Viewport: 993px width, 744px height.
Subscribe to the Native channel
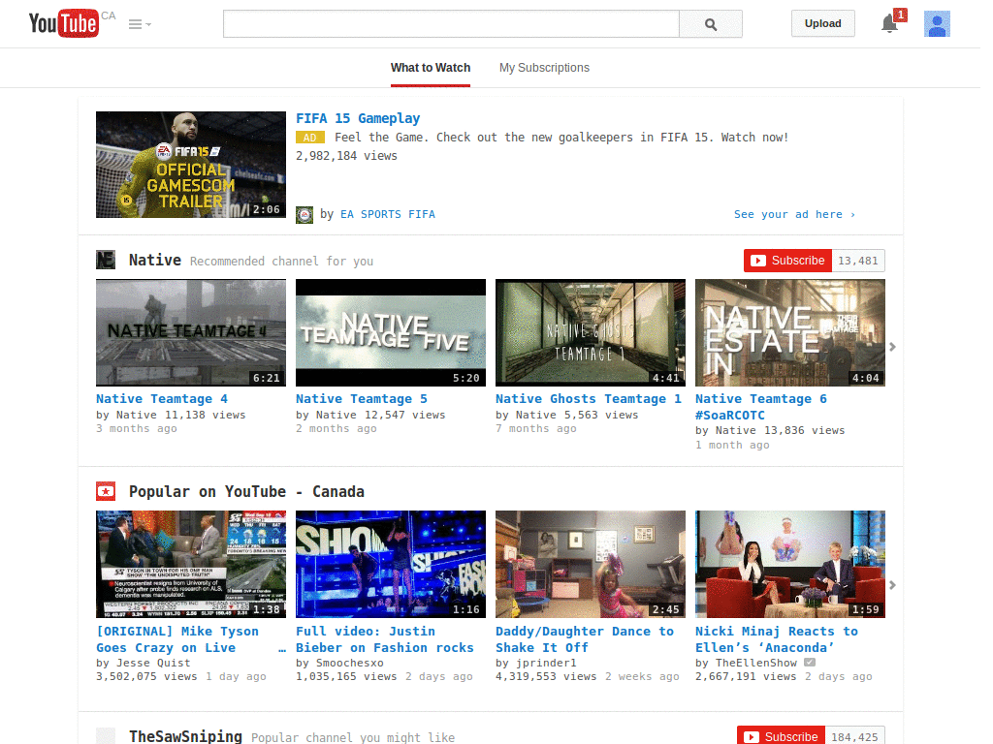tap(787, 261)
